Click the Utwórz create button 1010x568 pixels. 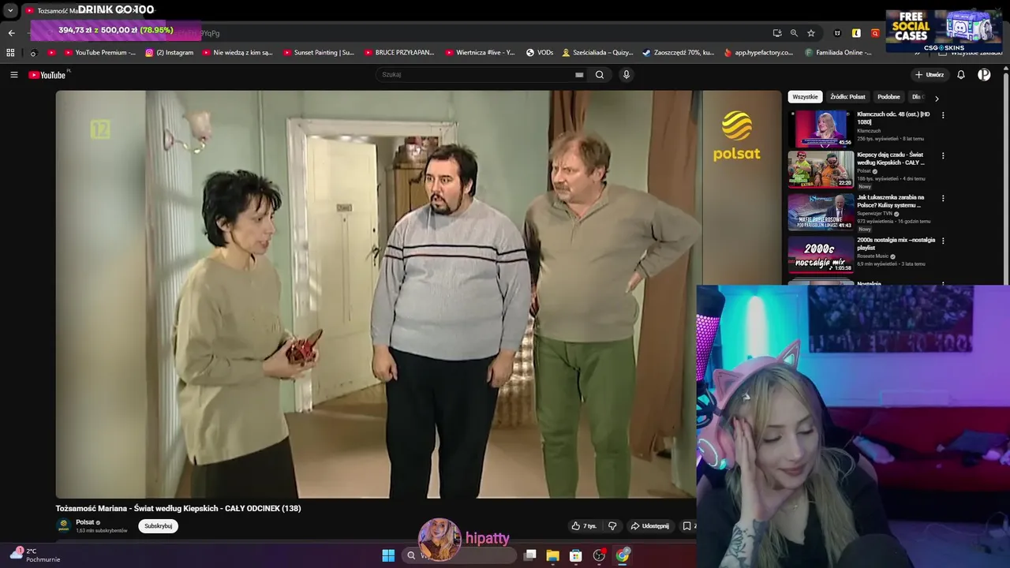[x=930, y=75]
